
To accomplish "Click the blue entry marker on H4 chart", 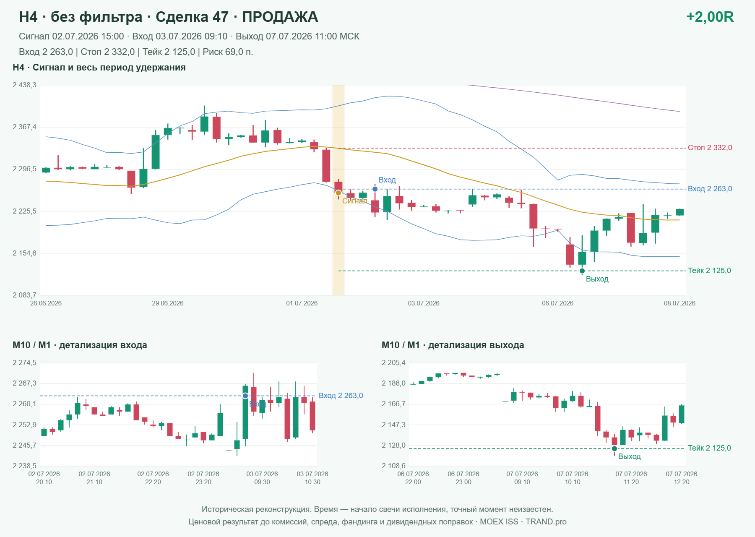I will click(375, 189).
